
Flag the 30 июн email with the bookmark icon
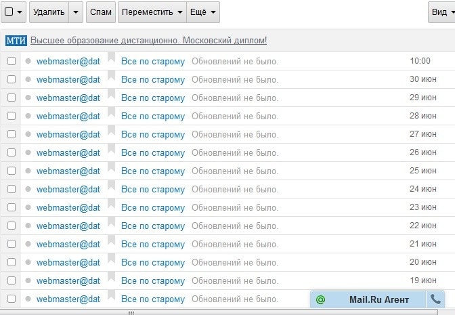coord(112,79)
